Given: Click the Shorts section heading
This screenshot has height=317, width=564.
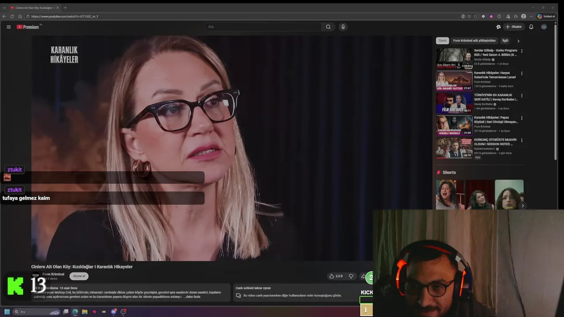Looking at the screenshot, I should pos(449,173).
